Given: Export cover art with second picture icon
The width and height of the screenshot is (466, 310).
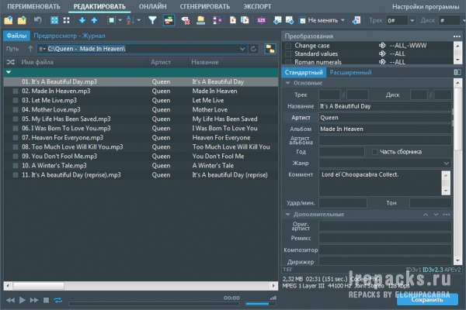Looking at the screenshot, I should [290, 20].
